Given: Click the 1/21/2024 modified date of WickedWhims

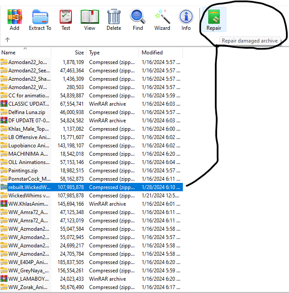Looking at the screenshot, I should 160,196.
